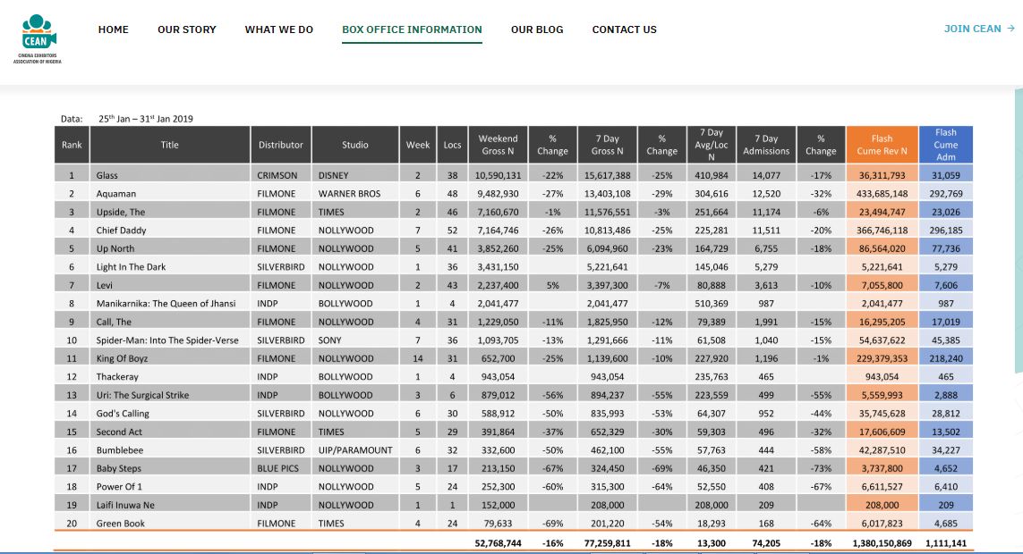Click Manikarnika avg per location 510,369

[712, 303]
